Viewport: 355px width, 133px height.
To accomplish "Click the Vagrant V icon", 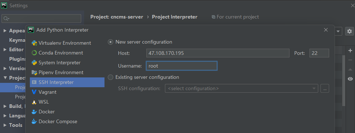I will pyautogui.click(x=34, y=92).
